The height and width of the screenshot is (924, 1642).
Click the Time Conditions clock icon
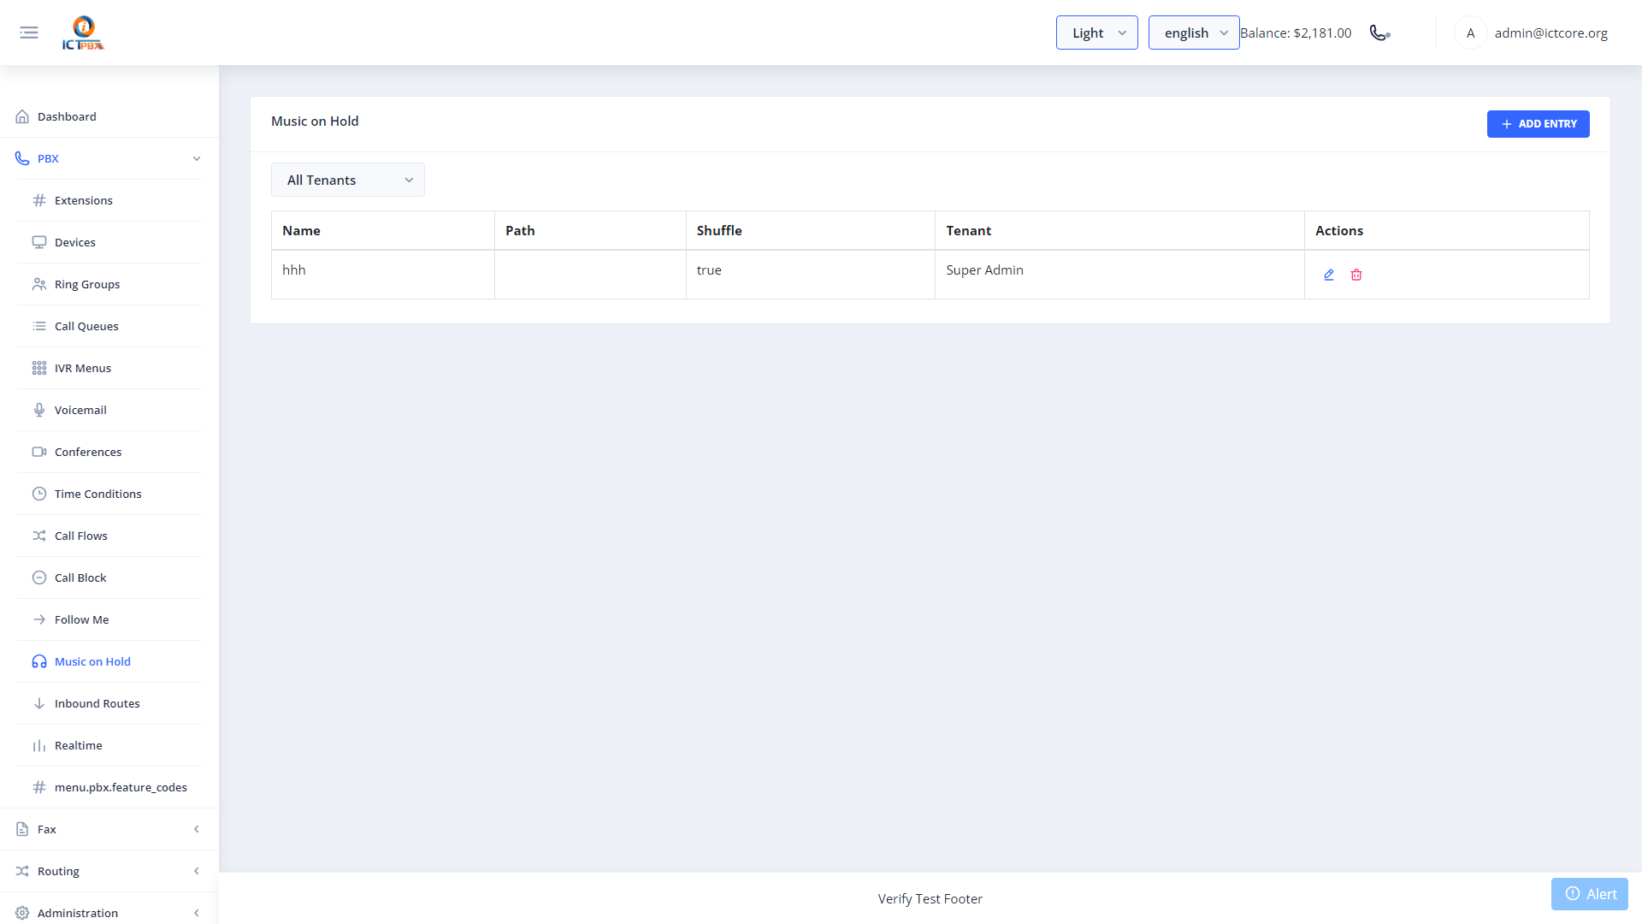[x=39, y=494]
